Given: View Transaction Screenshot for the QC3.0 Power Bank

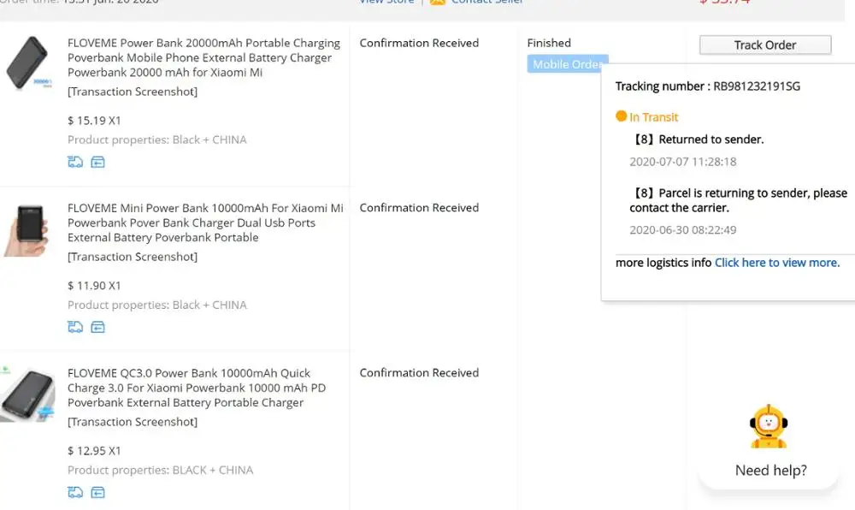Looking at the screenshot, I should [133, 422].
